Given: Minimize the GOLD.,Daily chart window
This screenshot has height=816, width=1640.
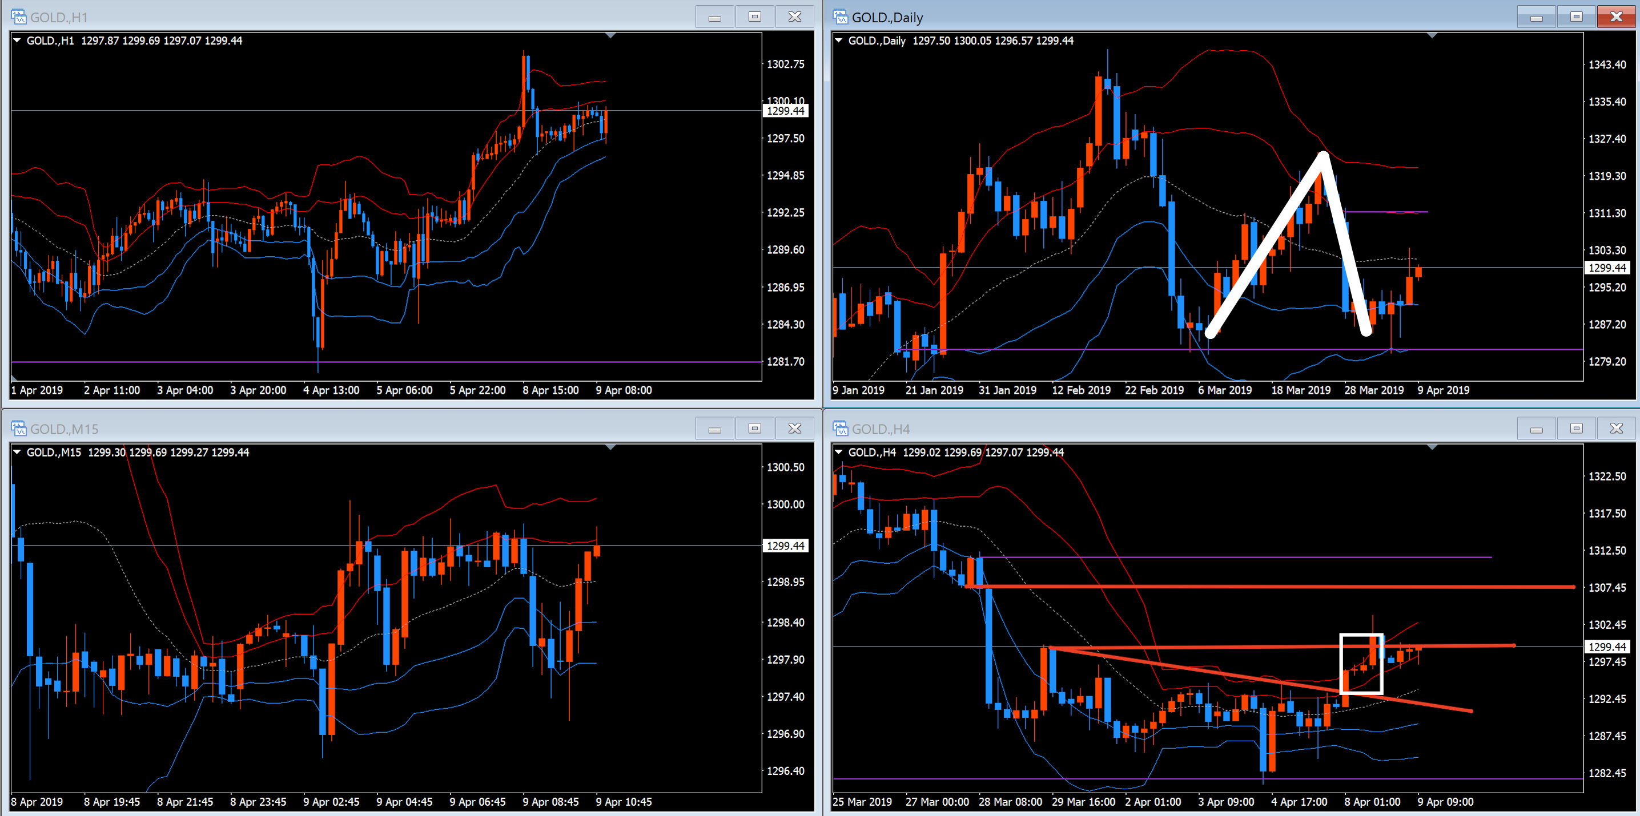Looking at the screenshot, I should pyautogui.click(x=1536, y=17).
